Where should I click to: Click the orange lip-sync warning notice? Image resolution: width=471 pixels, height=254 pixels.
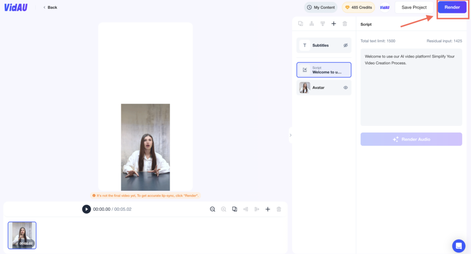pos(145,196)
